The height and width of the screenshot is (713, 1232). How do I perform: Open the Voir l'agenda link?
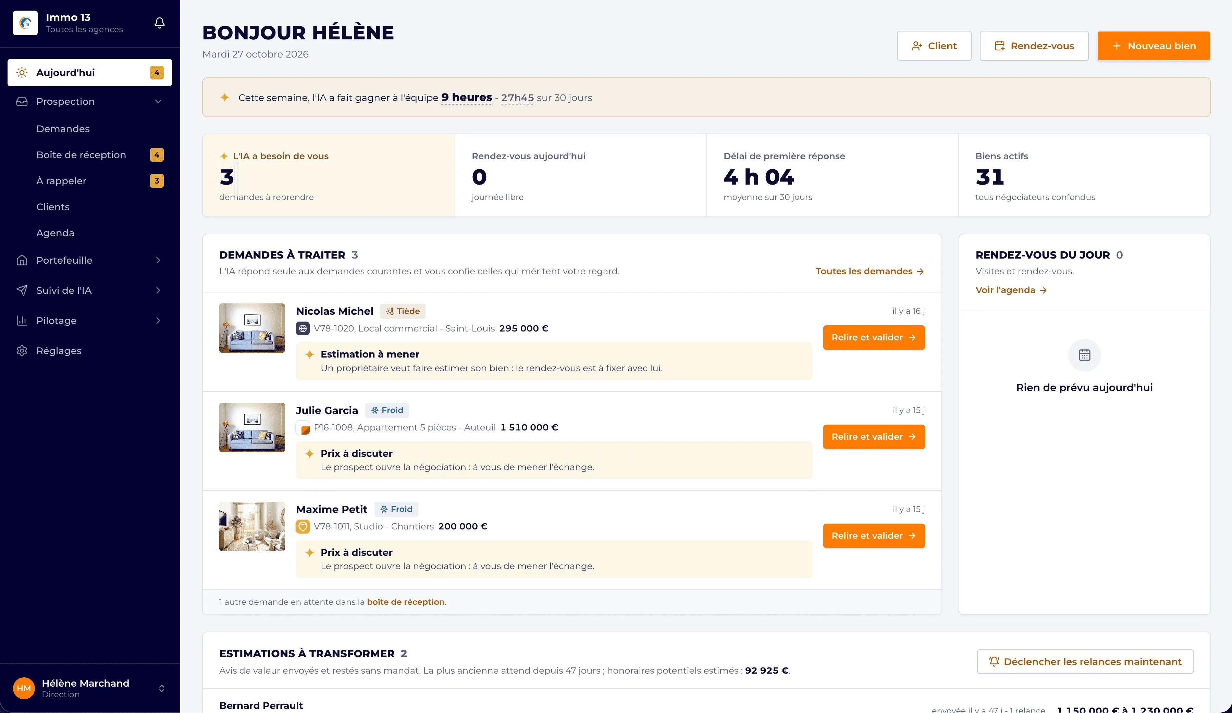(x=1011, y=290)
